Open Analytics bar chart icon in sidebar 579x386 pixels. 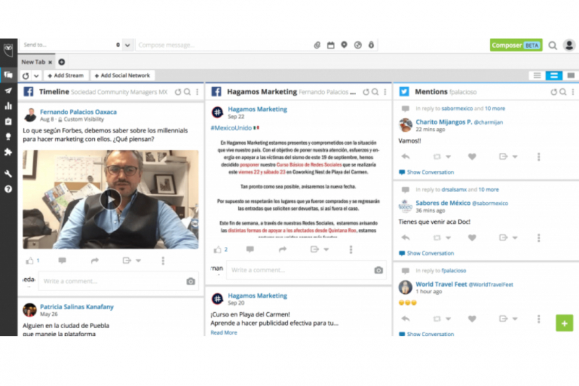[8, 106]
